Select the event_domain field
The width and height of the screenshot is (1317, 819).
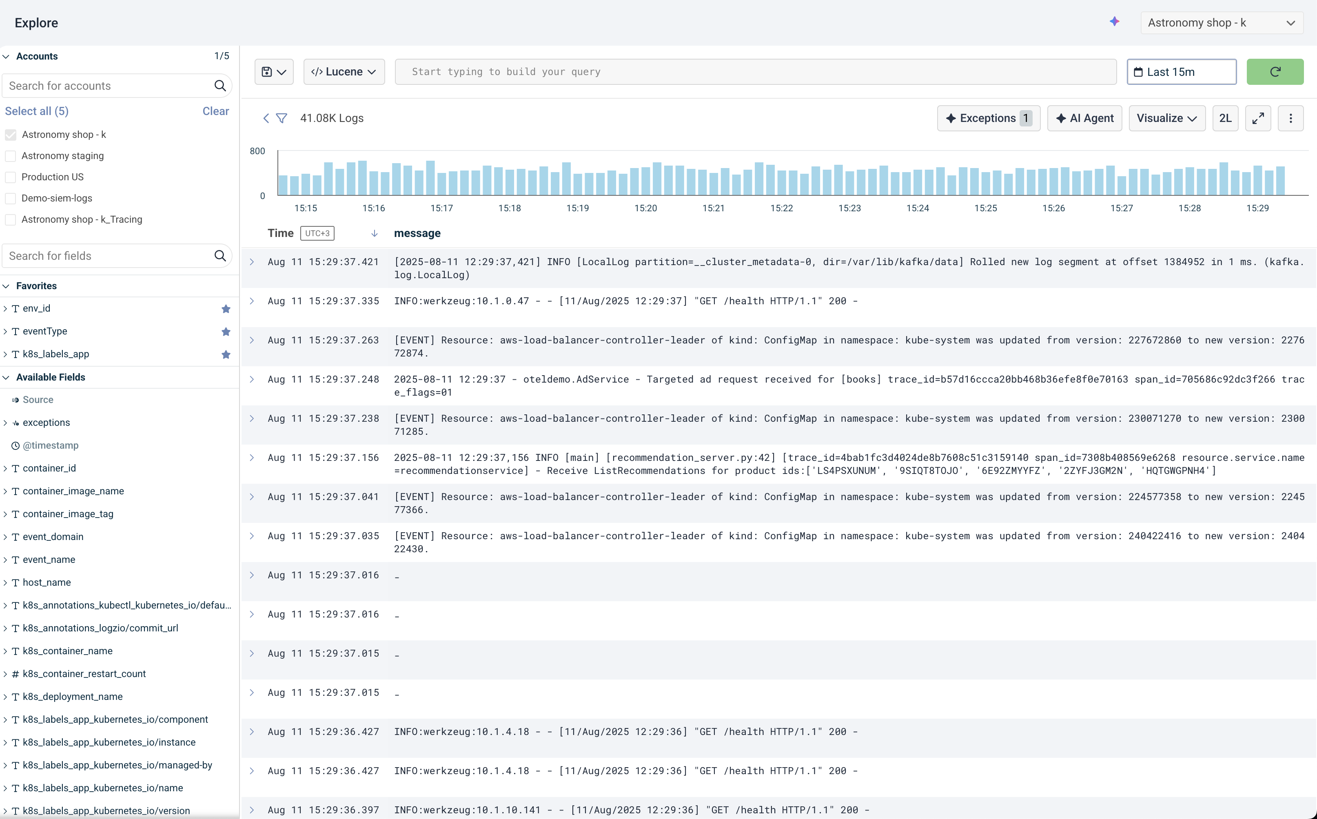(53, 537)
